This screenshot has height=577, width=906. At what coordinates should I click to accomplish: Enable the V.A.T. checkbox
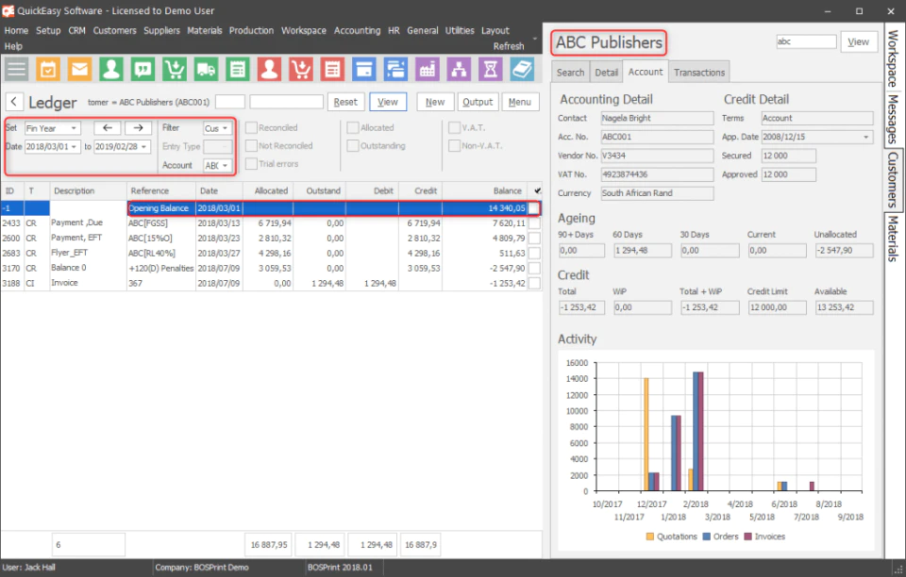click(x=454, y=127)
